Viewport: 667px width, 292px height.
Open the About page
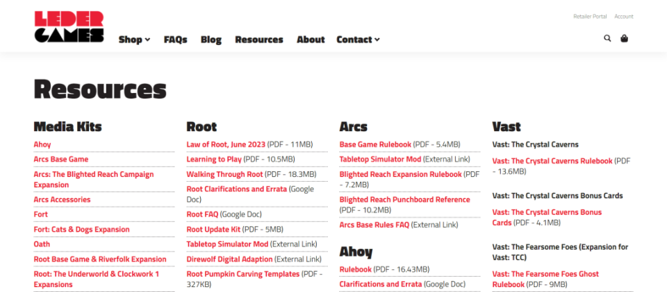[311, 40]
